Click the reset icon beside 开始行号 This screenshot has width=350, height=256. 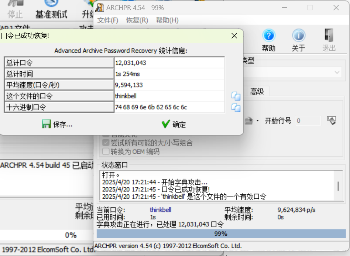click(x=332, y=120)
